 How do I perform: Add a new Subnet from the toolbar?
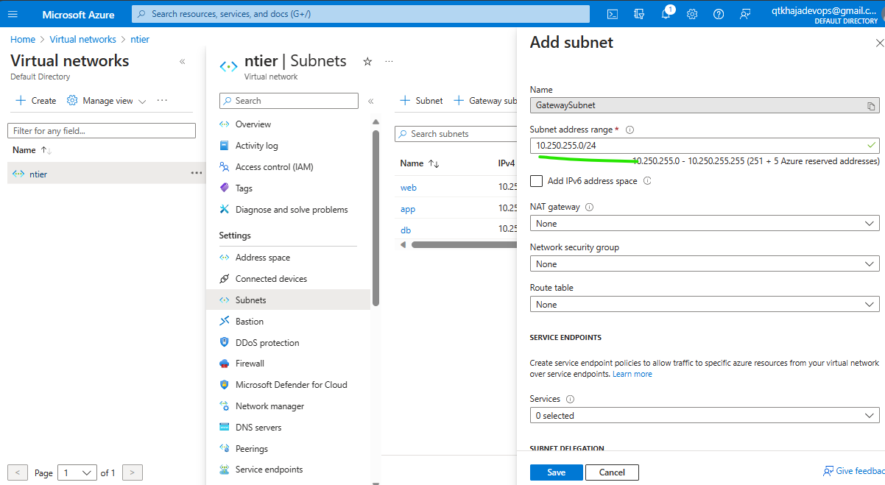point(421,101)
